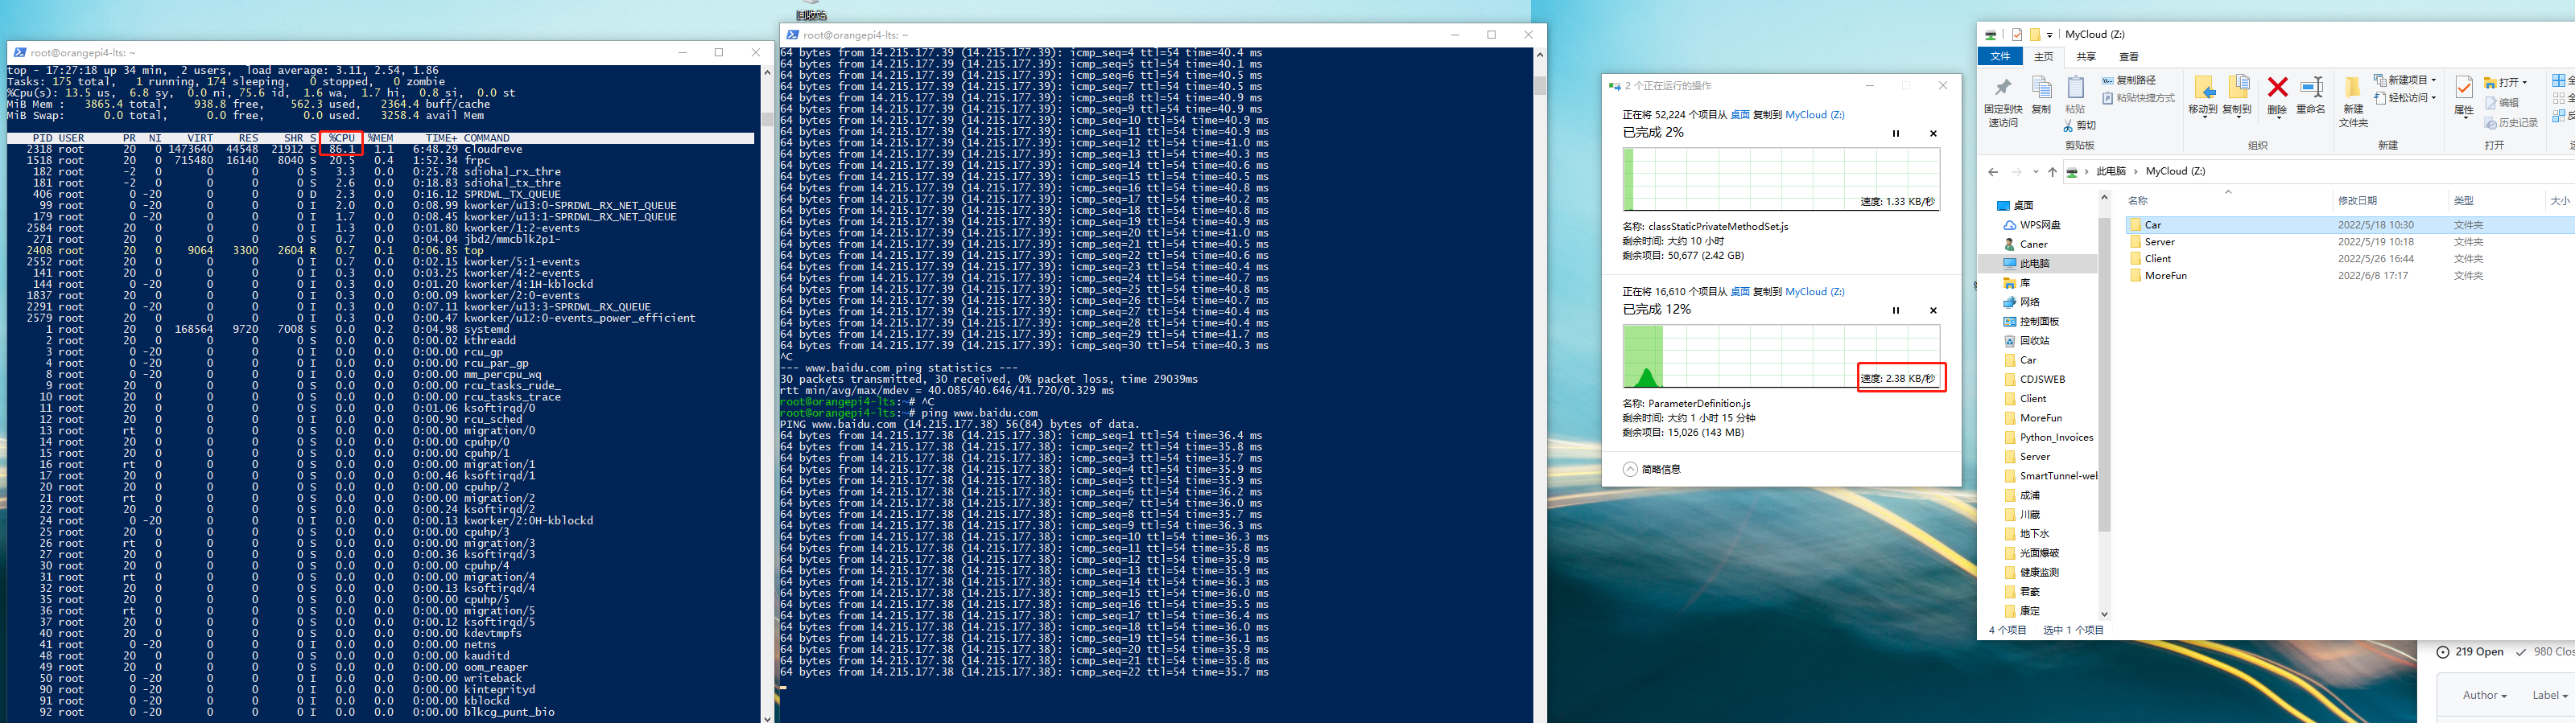This screenshot has width=2575, height=723.
Task: Cancel the 16,610 items copy operation
Action: (x=1933, y=310)
